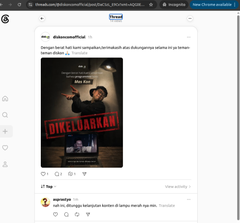The height and width of the screenshot is (223, 240).
Task: Like asprastyo's reply
Action: click(x=55, y=214)
